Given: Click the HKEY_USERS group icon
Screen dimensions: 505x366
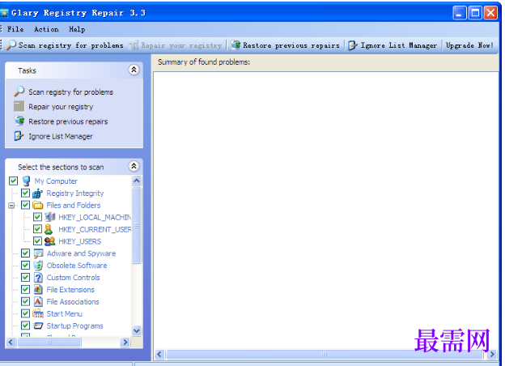Looking at the screenshot, I should coord(49,241).
